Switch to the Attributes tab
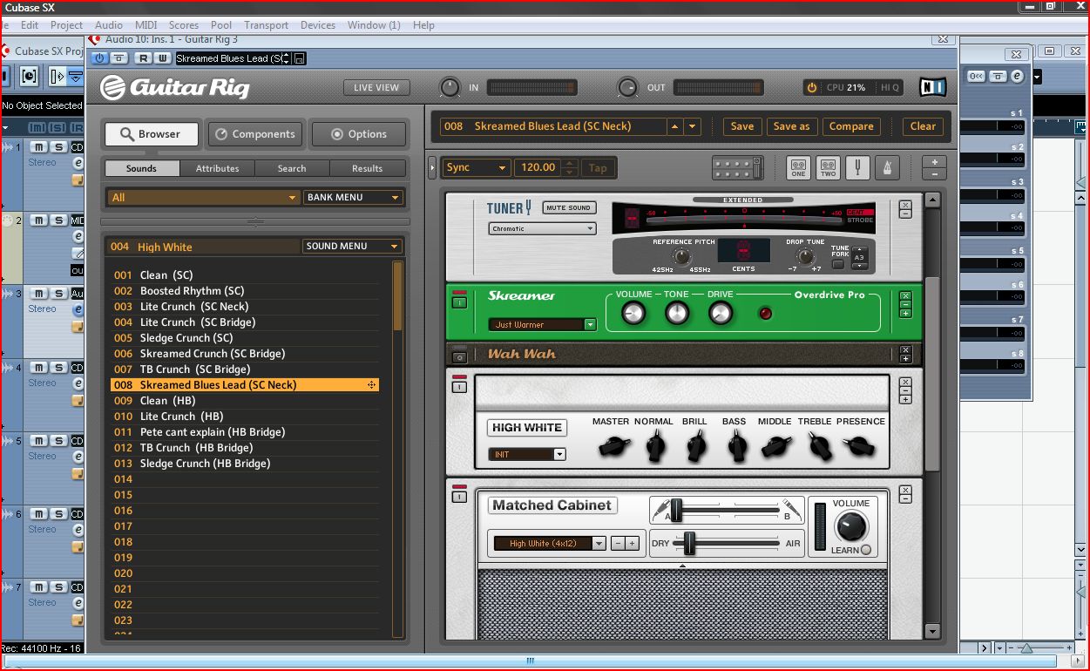Viewport: 1090px width, 671px height. click(x=218, y=168)
